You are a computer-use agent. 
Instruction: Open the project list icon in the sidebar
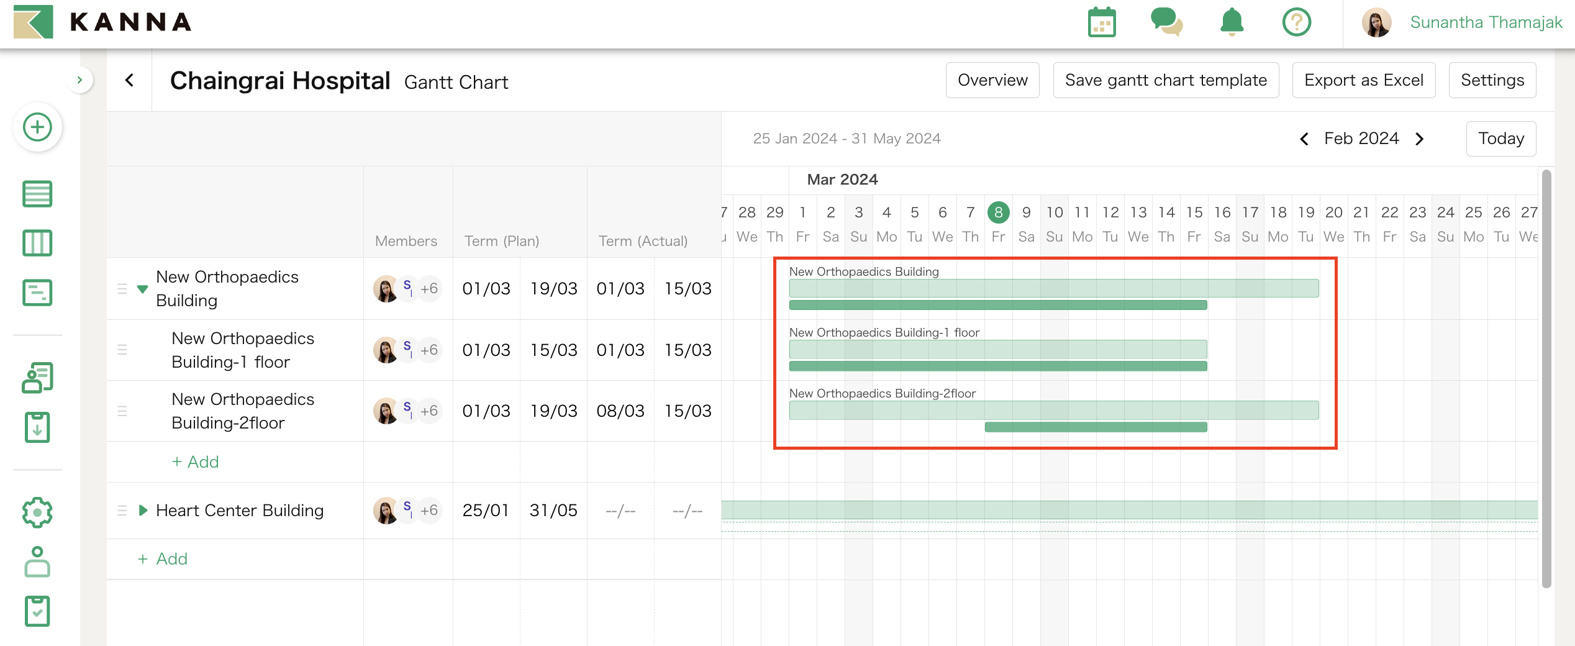(37, 193)
